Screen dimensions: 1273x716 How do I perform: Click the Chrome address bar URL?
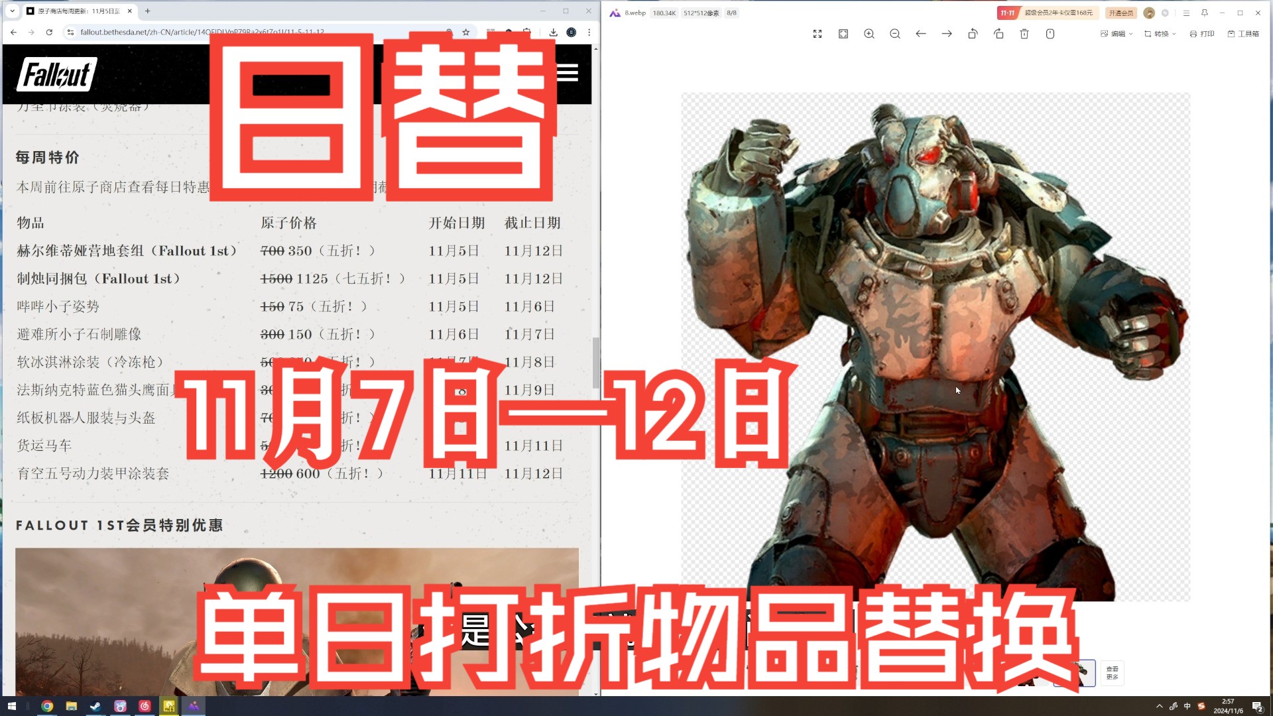(202, 32)
